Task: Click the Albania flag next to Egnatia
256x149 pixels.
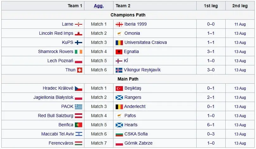Action: [119, 52]
